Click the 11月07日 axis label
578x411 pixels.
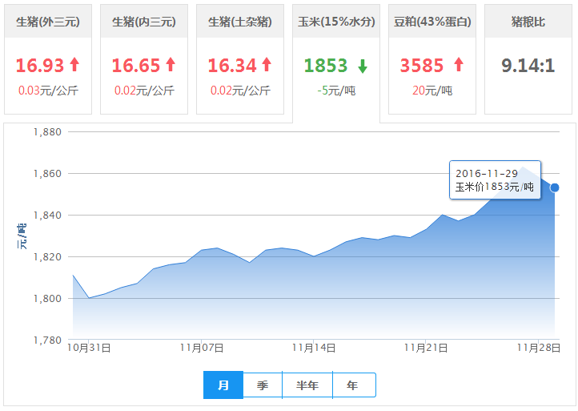click(x=202, y=348)
